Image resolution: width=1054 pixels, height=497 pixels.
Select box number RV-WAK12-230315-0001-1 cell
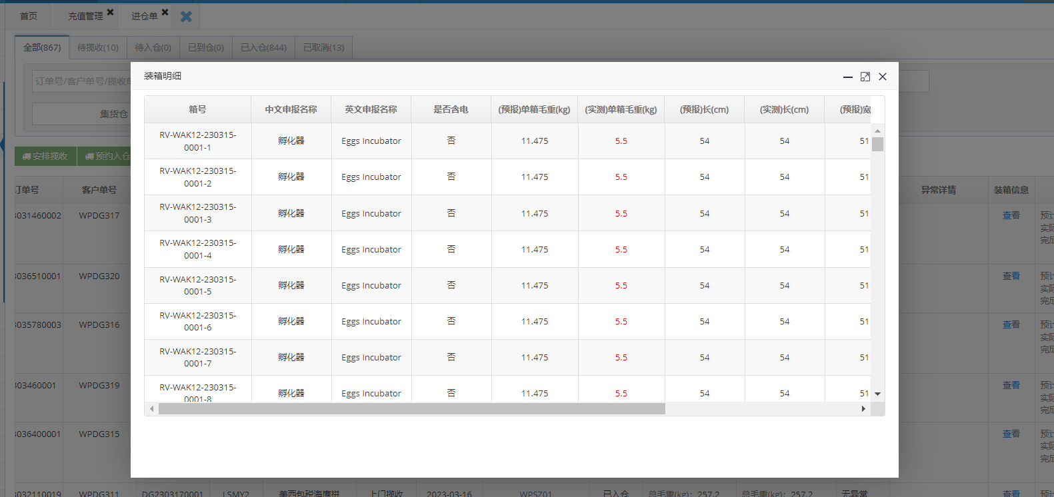click(198, 141)
